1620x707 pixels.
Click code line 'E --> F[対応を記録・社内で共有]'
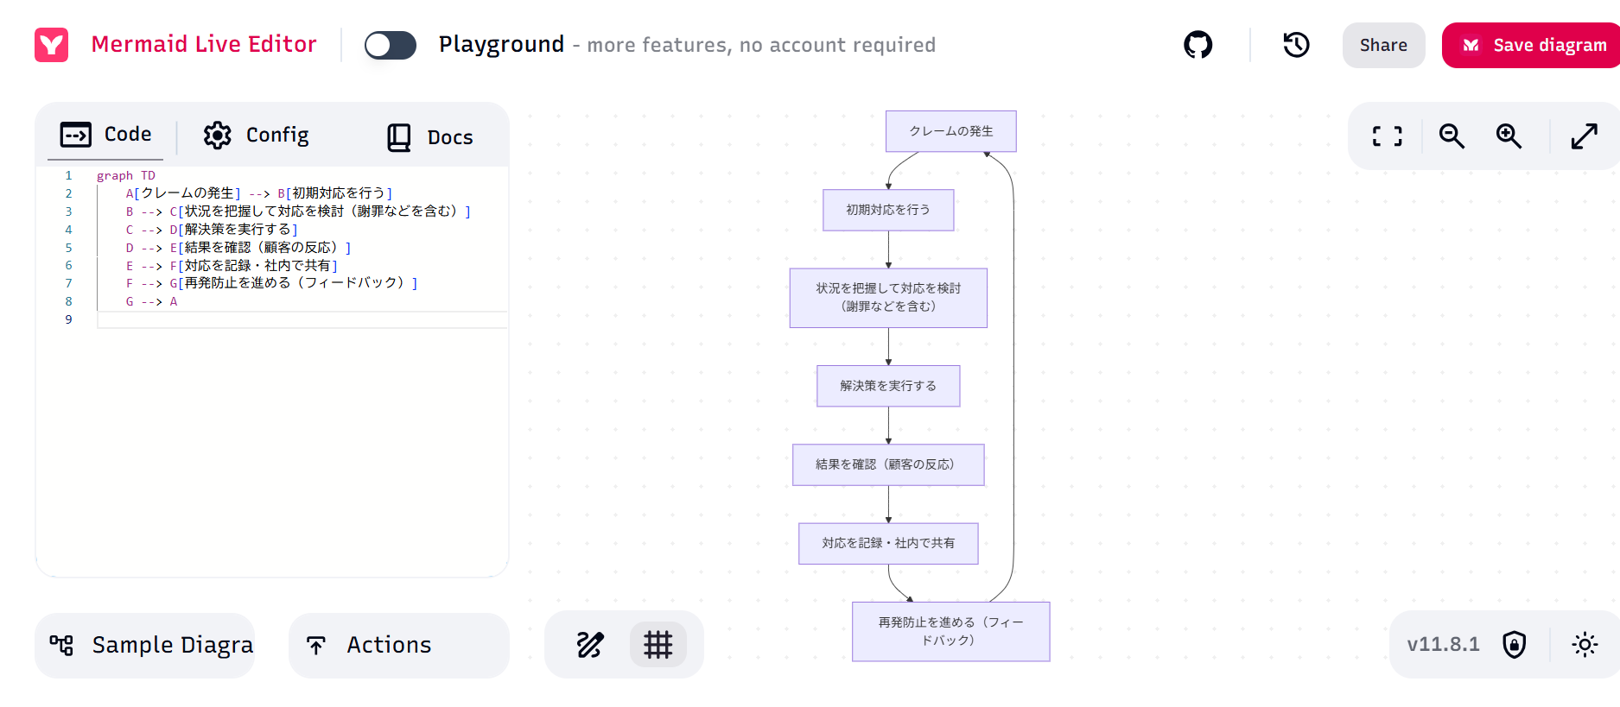click(232, 266)
